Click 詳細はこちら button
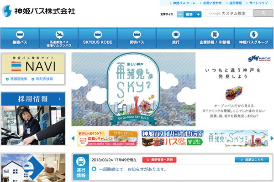This screenshot has height=182, width=274. pos(252,160)
